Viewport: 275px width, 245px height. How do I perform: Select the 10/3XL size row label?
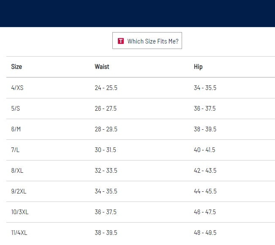pos(20,212)
